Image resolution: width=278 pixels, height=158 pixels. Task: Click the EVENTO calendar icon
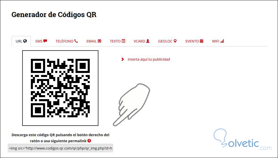(x=201, y=41)
